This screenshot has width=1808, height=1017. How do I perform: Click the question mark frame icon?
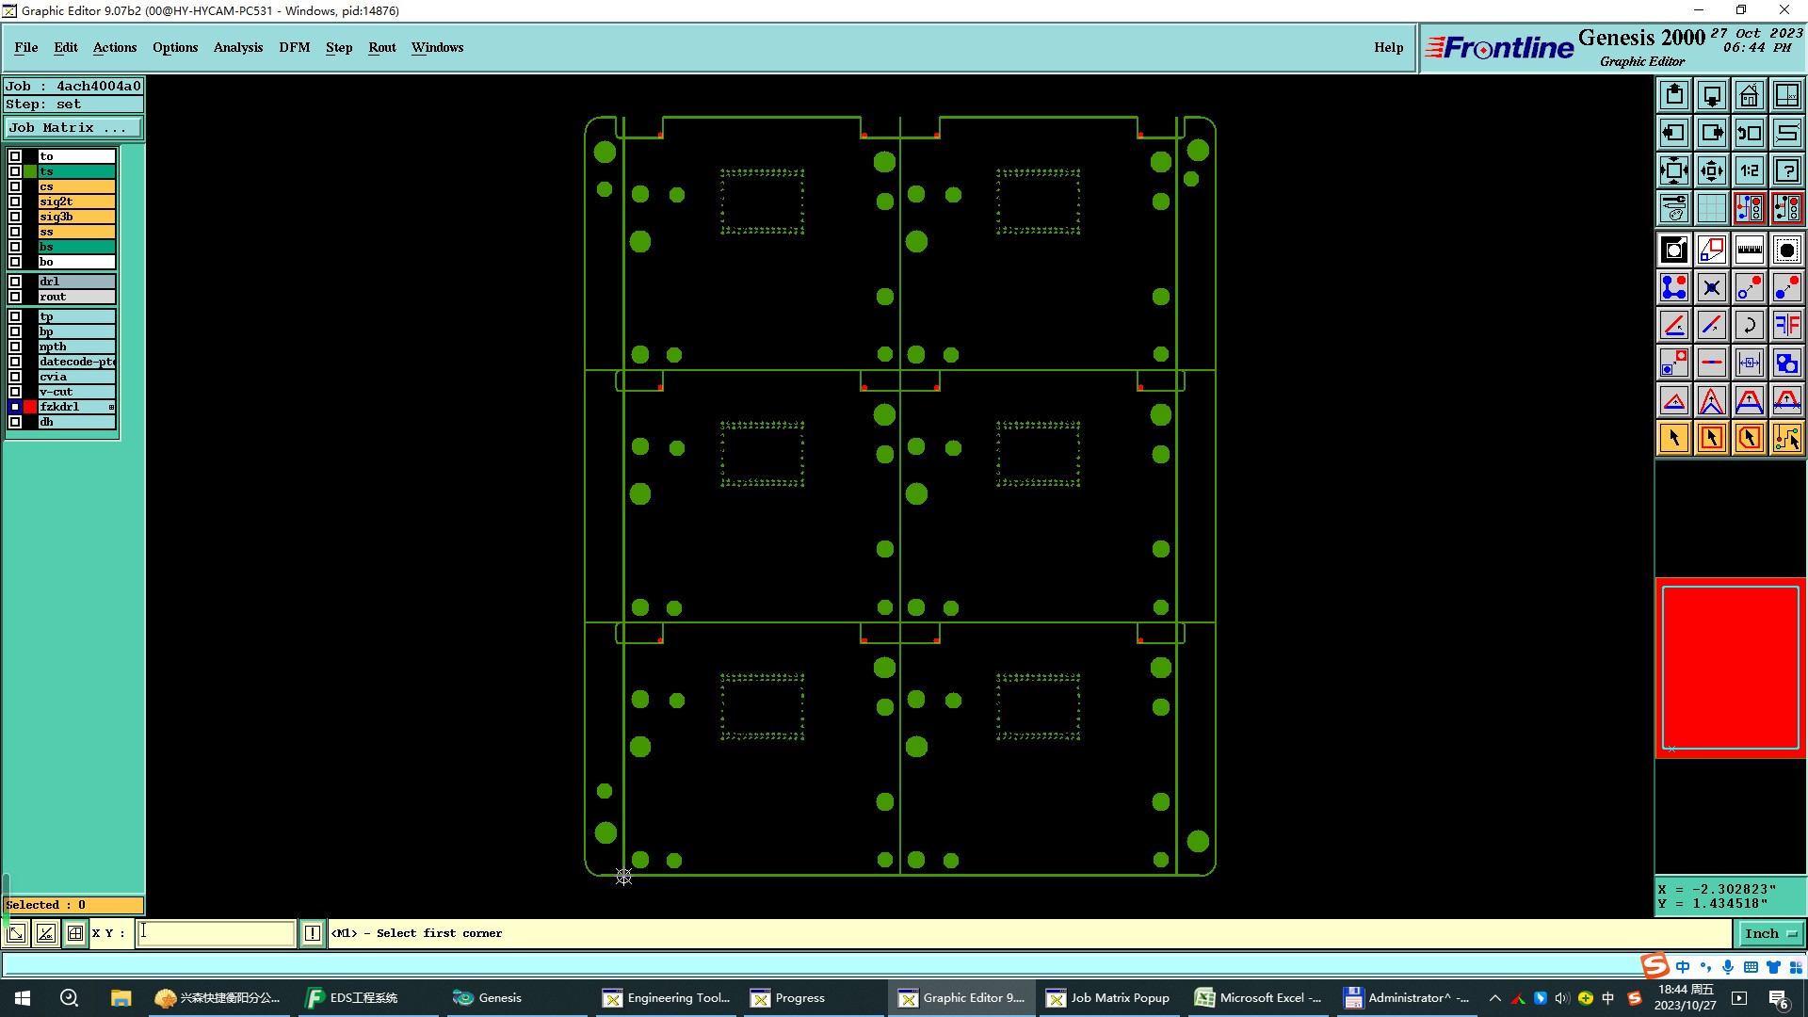coord(1786,170)
